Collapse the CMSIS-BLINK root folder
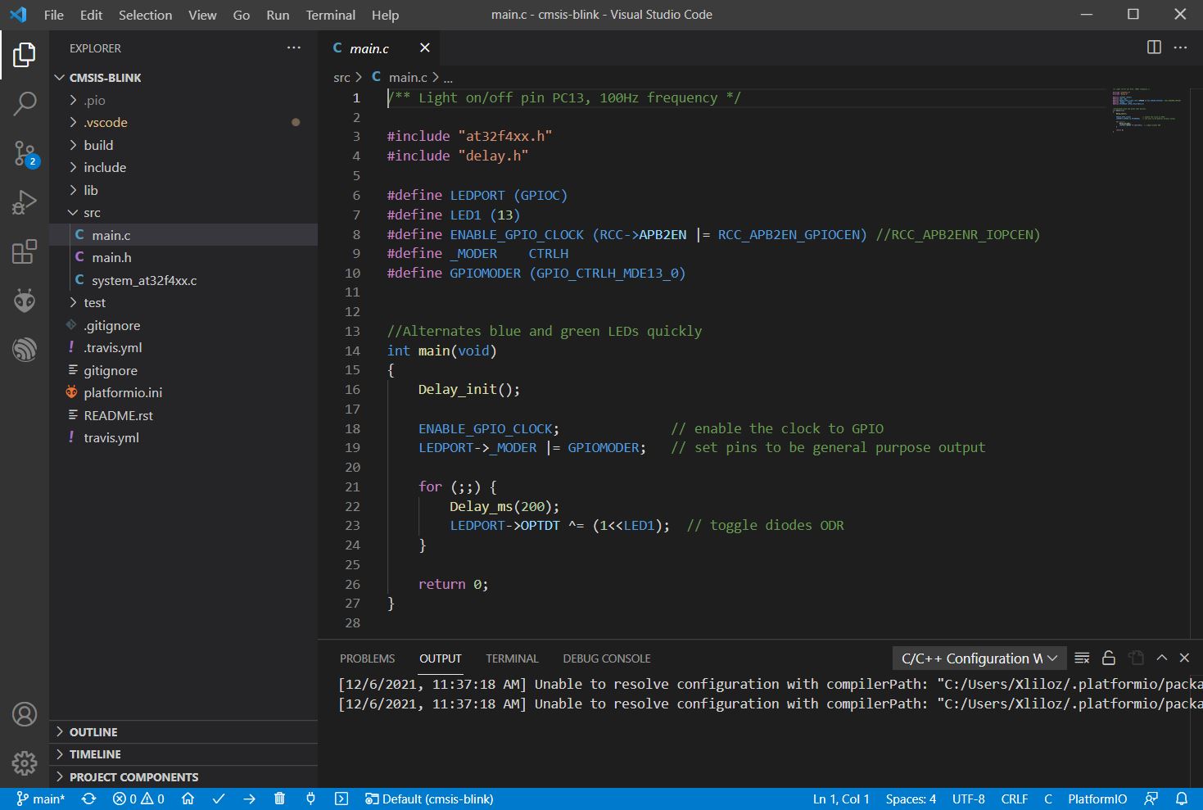Screen dimensions: 1203x810 [x=183, y=78]
